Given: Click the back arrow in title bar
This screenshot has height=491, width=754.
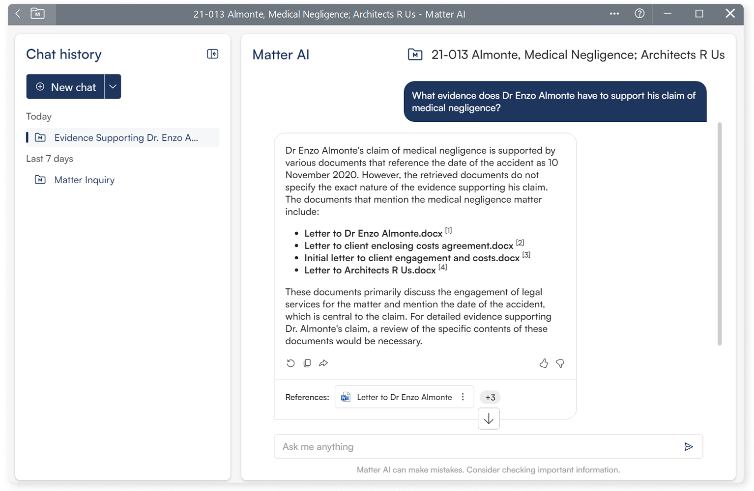Looking at the screenshot, I should tap(18, 14).
